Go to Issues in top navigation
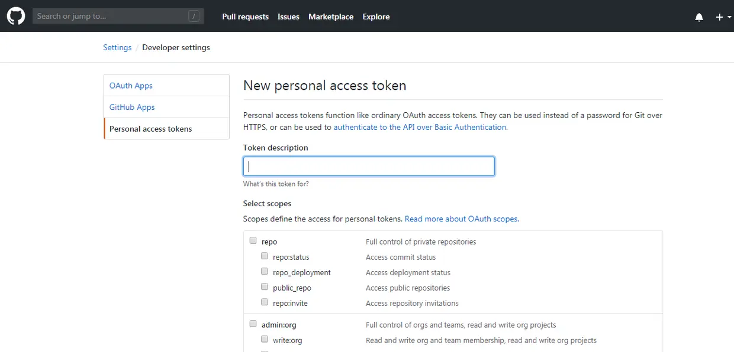The height and width of the screenshot is (352, 734). (x=288, y=17)
